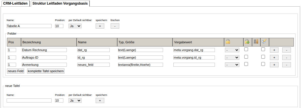Viewport: 301px width, 108px height.
Task: Select the Struktur Leitfaden Vorgangsbasis tab
Action: click(60, 3)
